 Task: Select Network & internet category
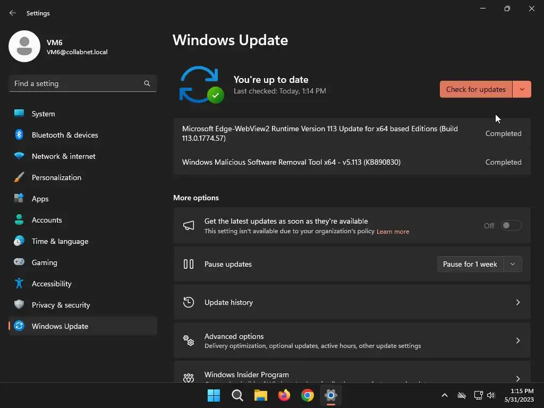click(x=83, y=156)
